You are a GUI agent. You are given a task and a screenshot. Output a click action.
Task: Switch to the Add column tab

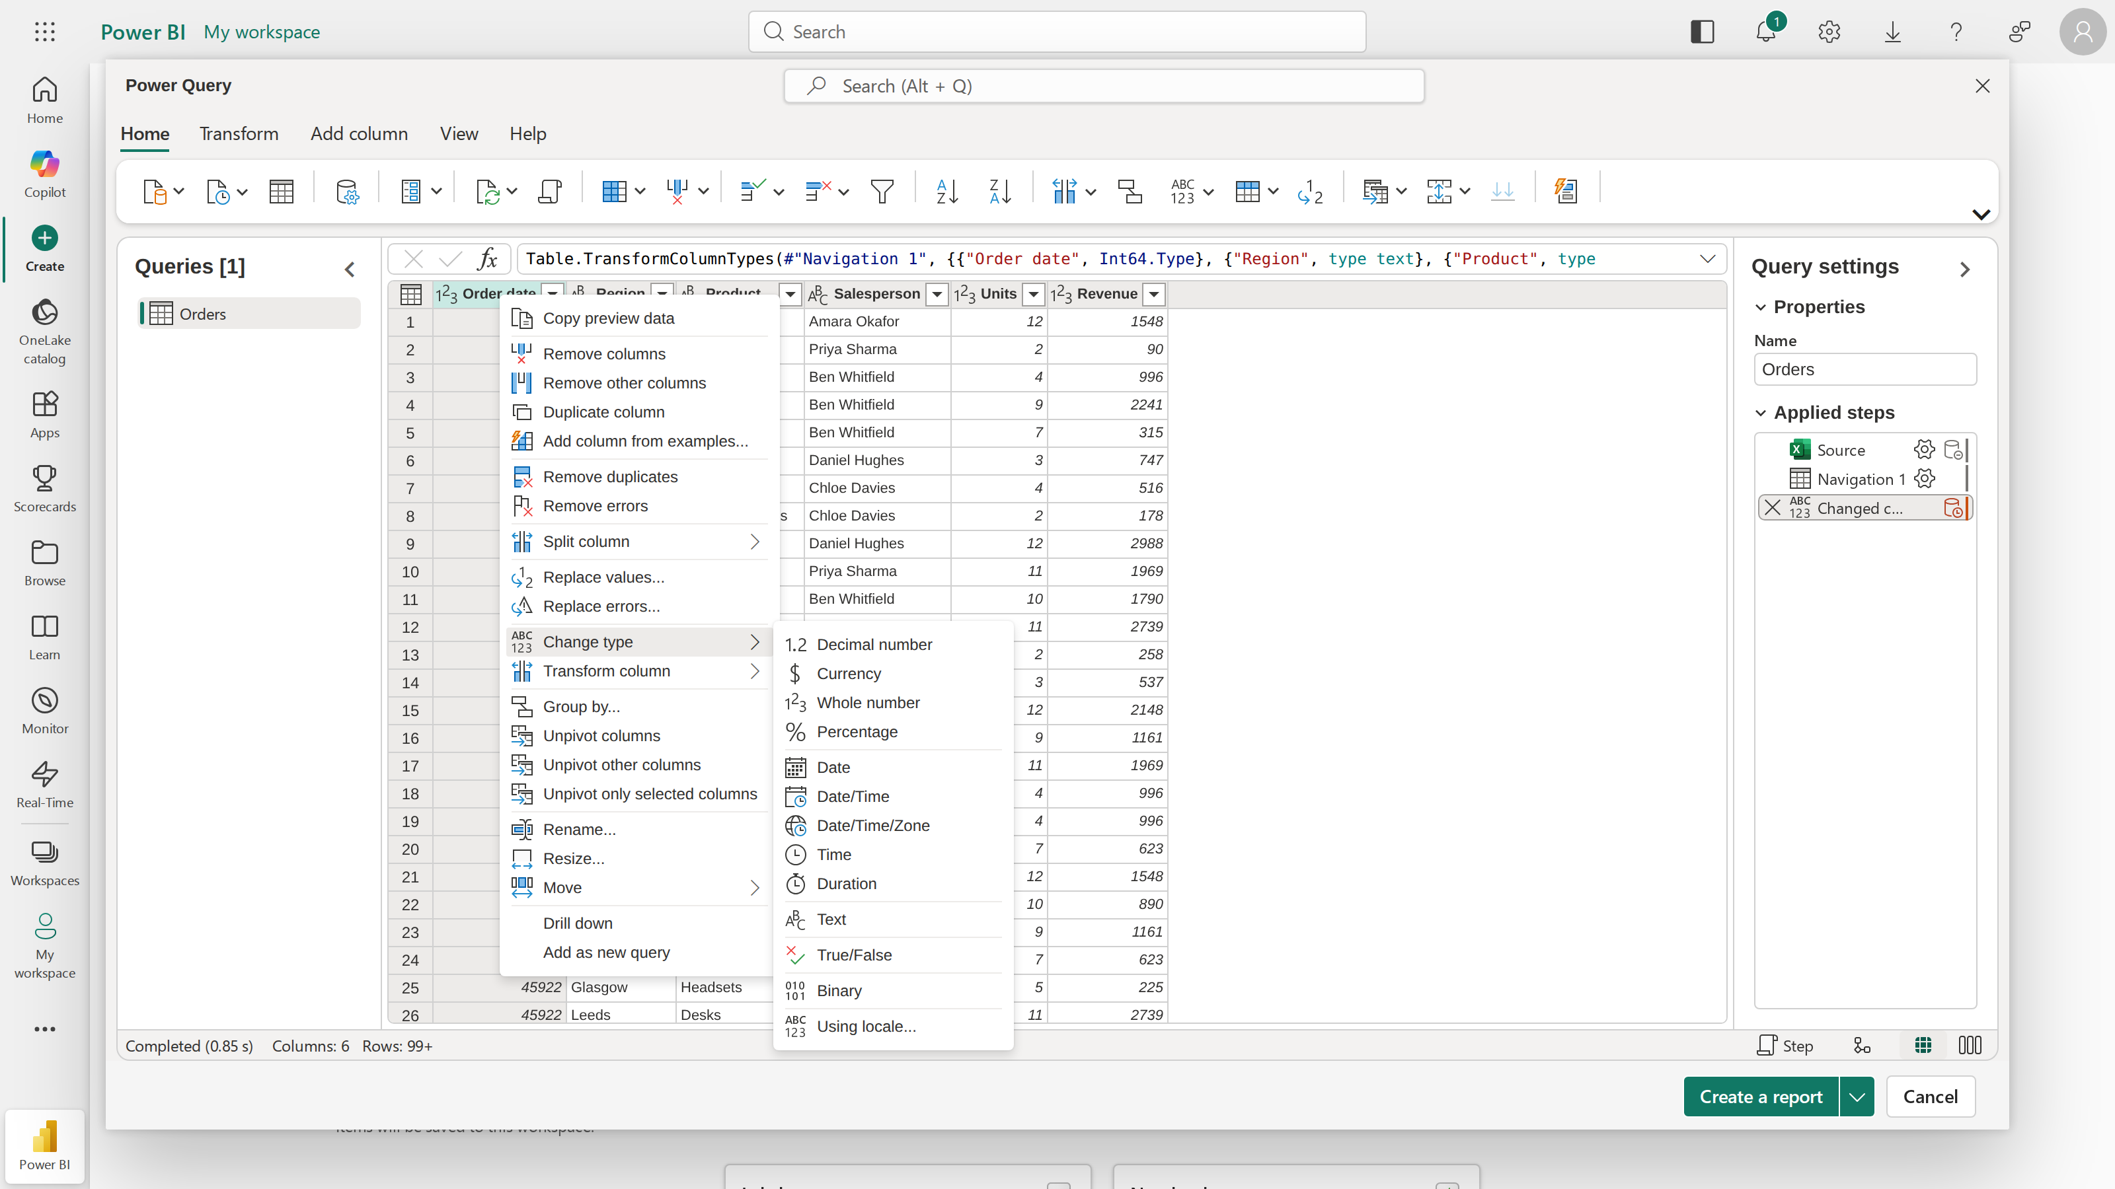[x=359, y=133]
